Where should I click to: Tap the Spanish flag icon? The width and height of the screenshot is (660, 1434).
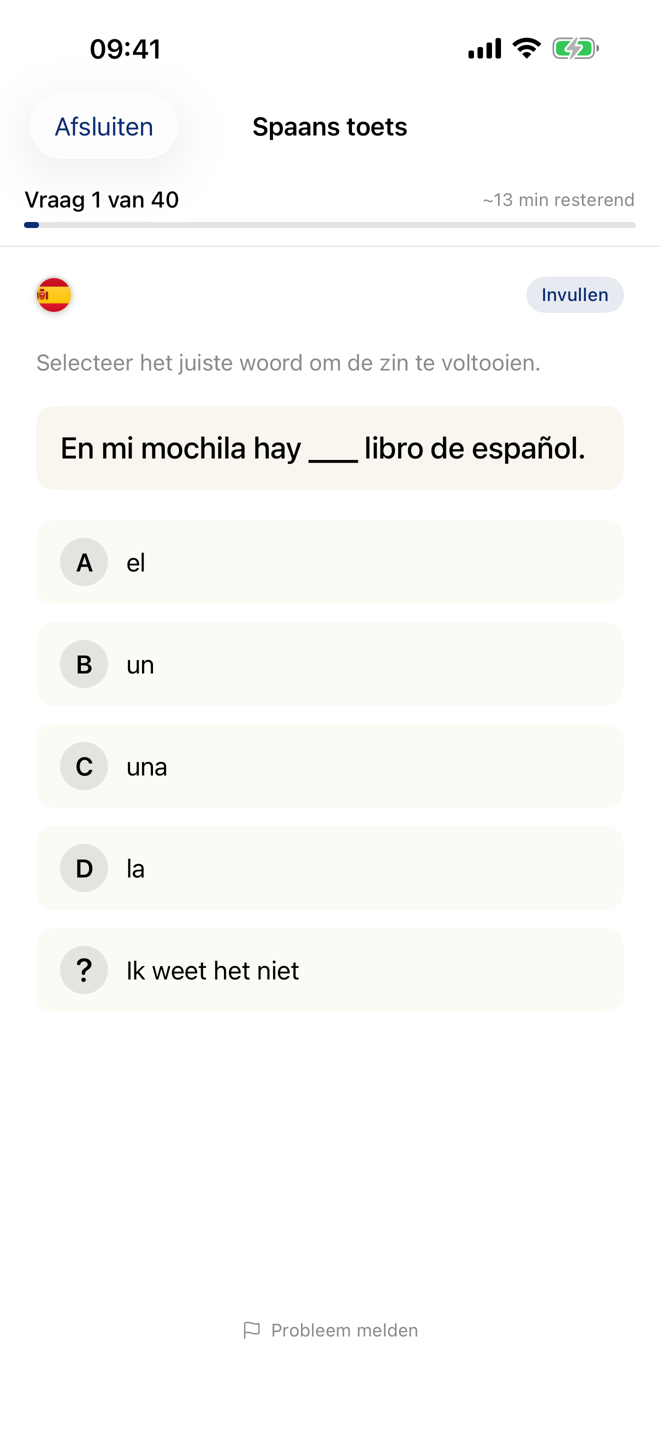[x=54, y=294]
